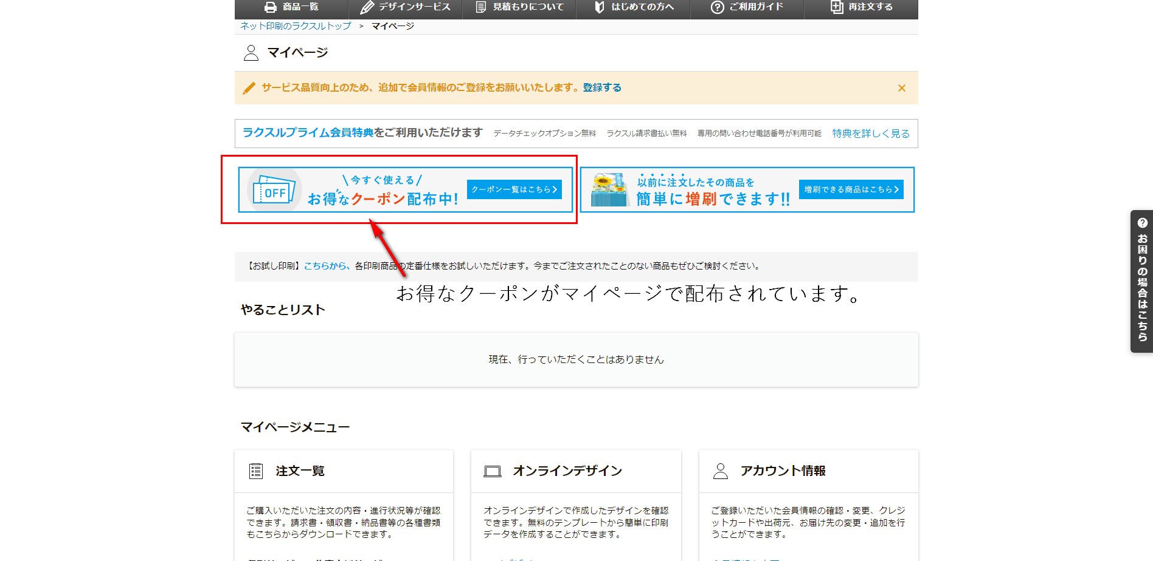
Task: Click the ラクスルプライム会員特典 text
Action: (x=308, y=132)
